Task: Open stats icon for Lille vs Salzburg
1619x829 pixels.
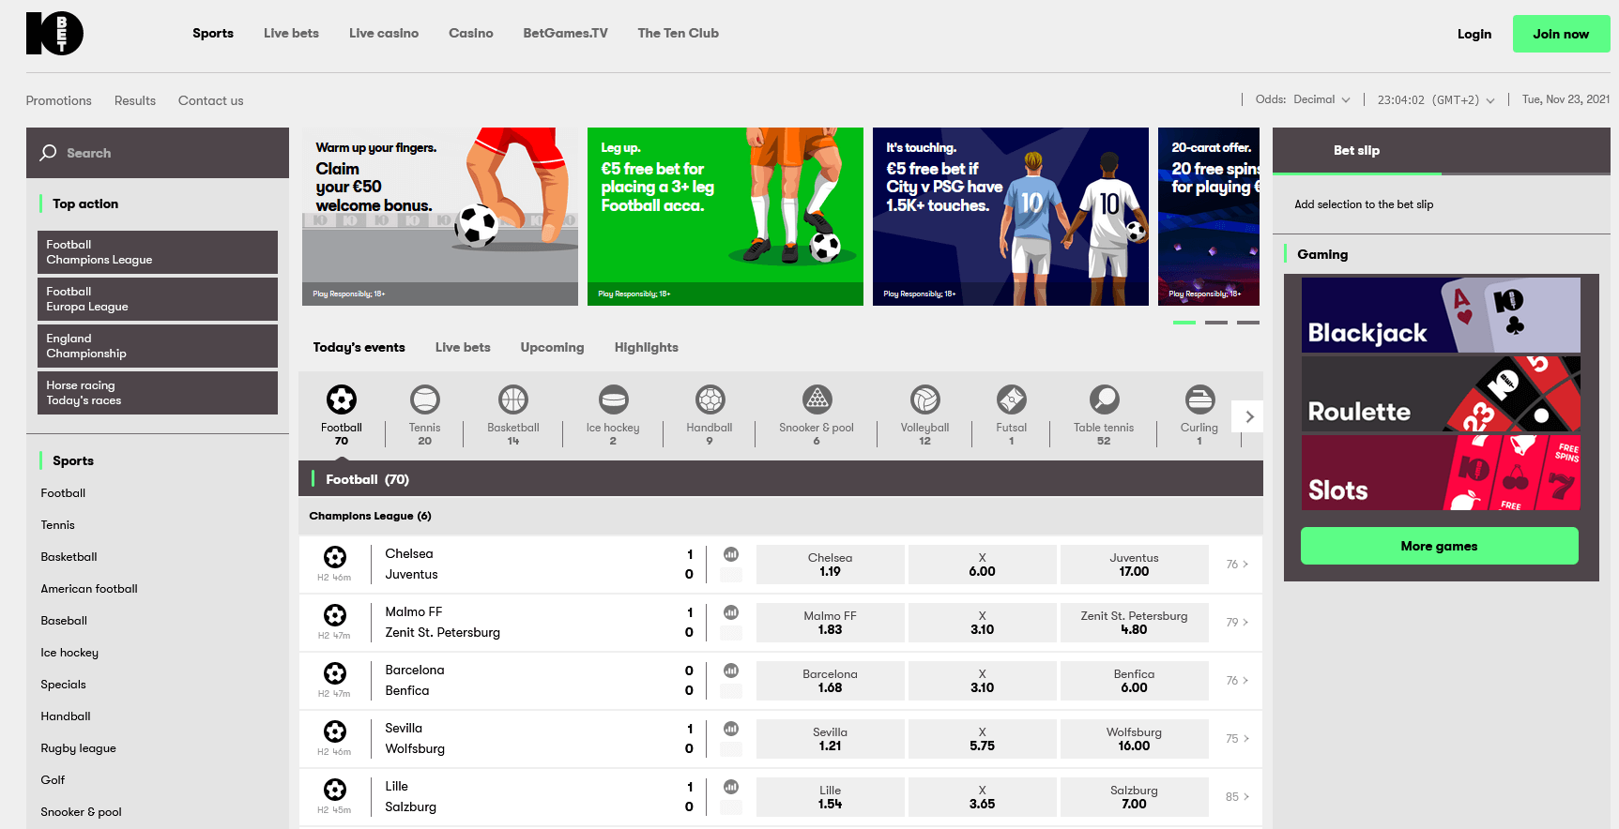Action: click(x=731, y=787)
